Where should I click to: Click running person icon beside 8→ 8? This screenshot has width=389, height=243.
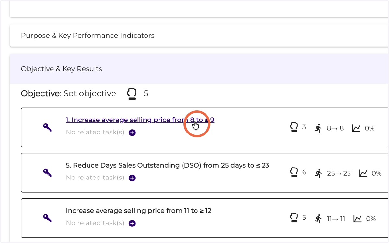coord(318,128)
